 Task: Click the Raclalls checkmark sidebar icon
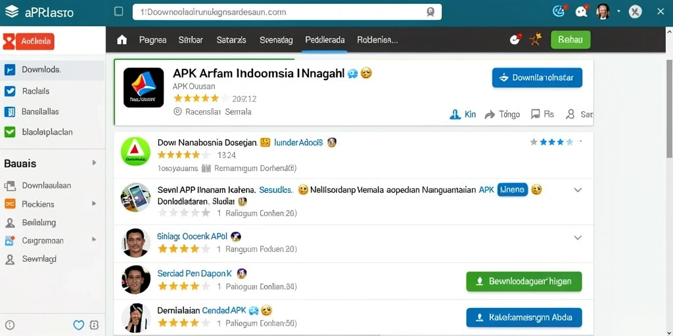9,91
